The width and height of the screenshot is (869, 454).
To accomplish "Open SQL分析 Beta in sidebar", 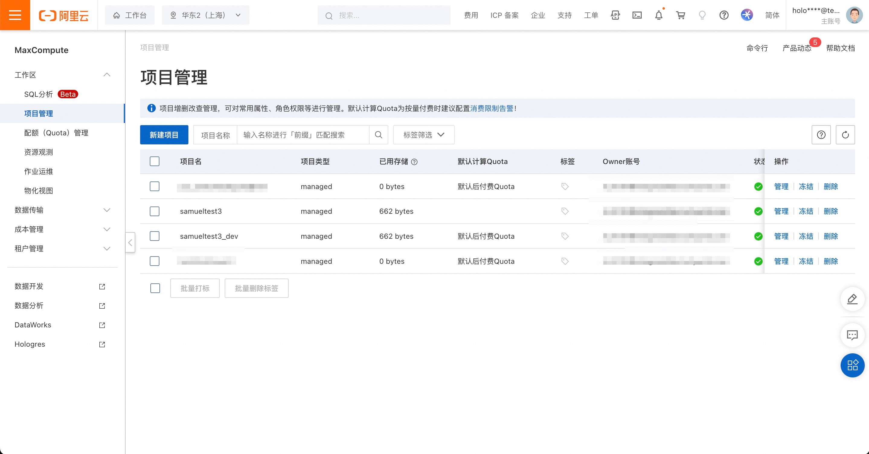I will [x=63, y=94].
